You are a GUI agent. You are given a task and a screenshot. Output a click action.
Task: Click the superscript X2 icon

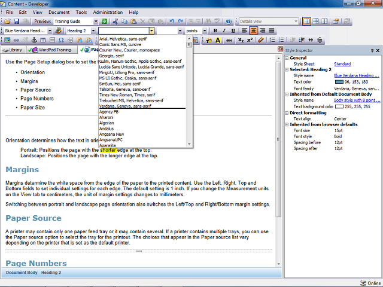(x=250, y=40)
